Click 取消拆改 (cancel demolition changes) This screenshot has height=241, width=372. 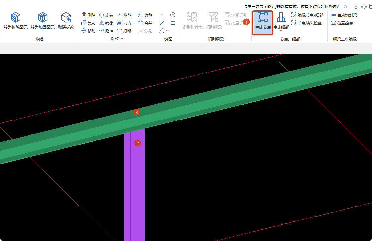pos(66,21)
